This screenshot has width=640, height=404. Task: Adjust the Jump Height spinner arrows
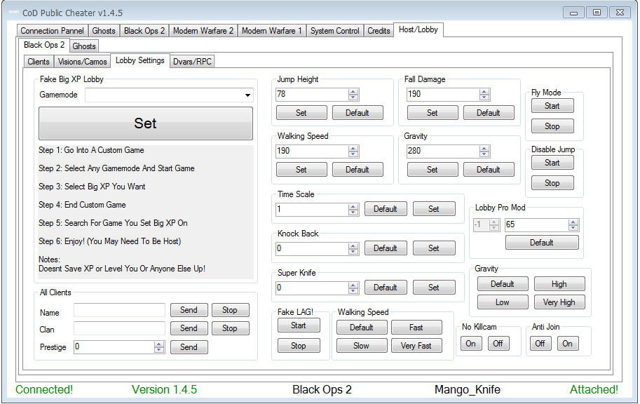point(353,95)
